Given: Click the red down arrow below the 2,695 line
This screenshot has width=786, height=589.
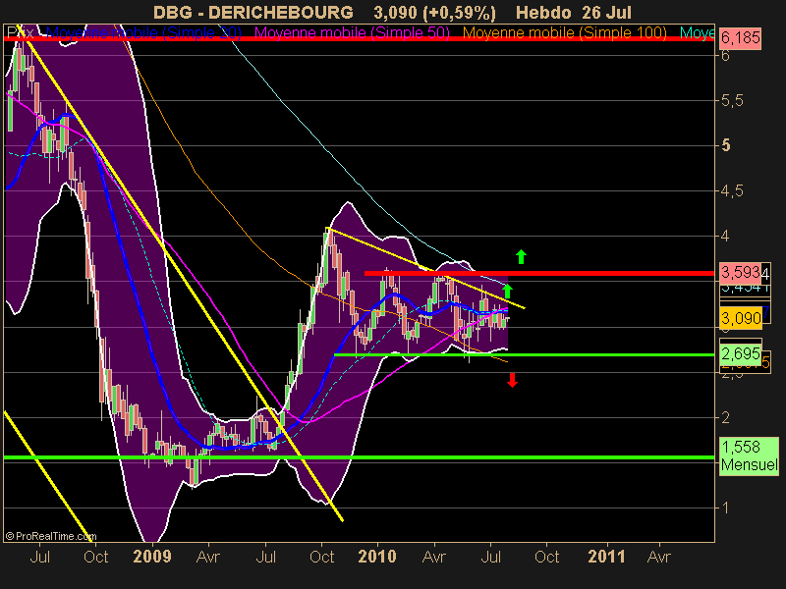Looking at the screenshot, I should (512, 380).
